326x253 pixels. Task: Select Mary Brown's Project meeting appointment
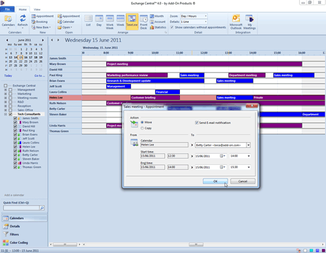click(204, 64)
